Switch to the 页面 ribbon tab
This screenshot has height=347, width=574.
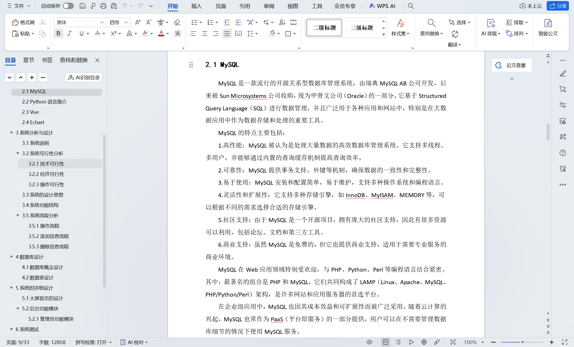221,6
